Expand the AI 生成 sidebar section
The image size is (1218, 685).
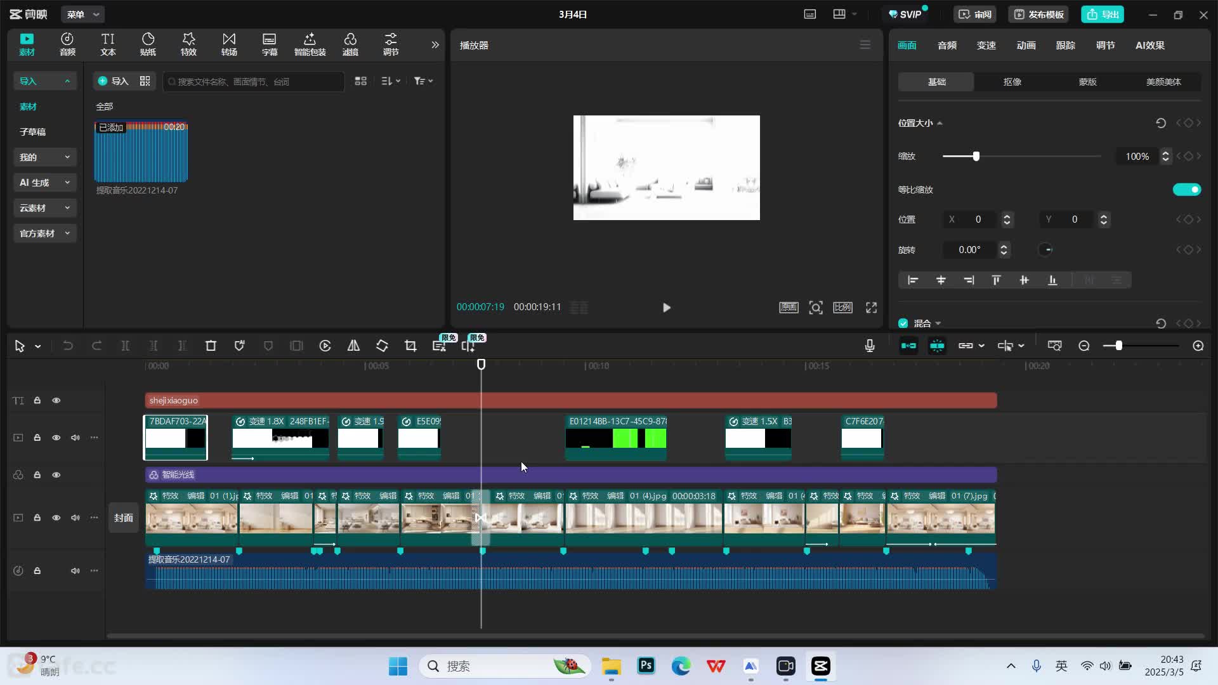44,183
